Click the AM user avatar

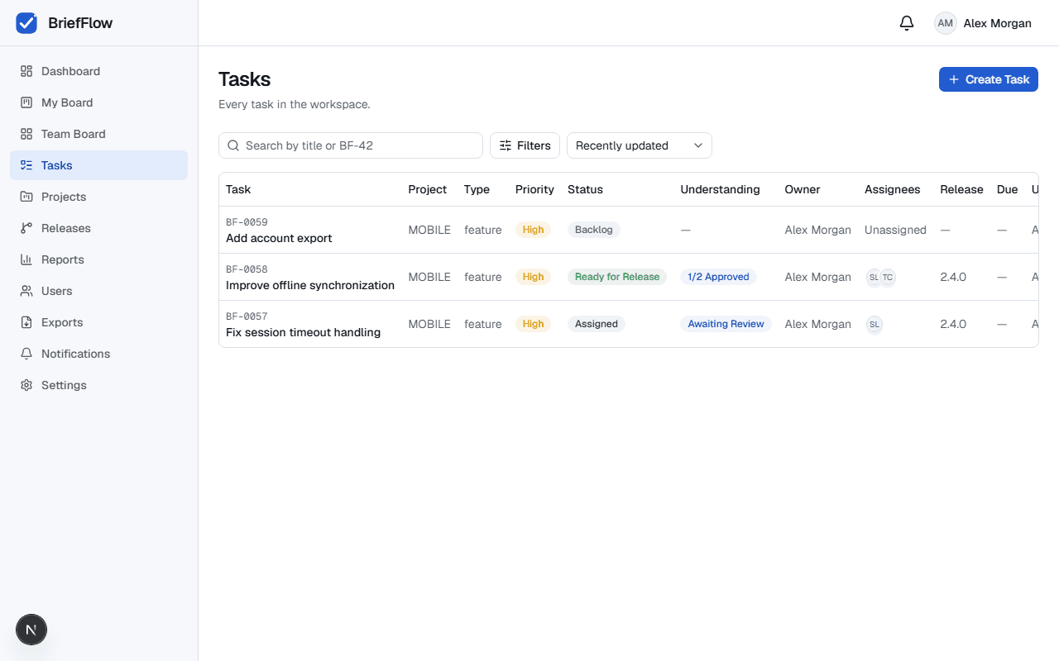pos(945,23)
